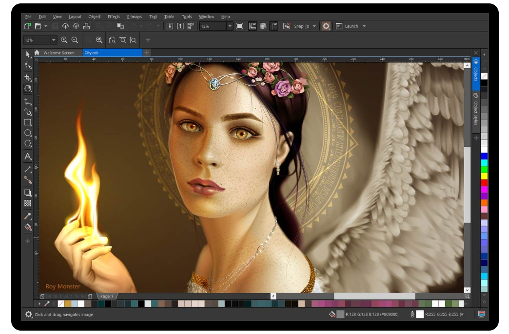Open the Bitmaps menu
The height and width of the screenshot is (334, 509).
click(x=134, y=17)
